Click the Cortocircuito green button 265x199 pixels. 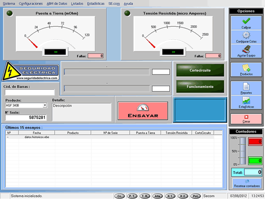(x=200, y=70)
